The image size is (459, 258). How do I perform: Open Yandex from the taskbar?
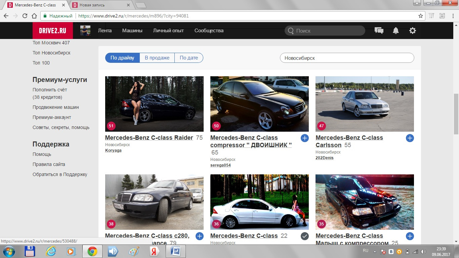pyautogui.click(x=155, y=251)
